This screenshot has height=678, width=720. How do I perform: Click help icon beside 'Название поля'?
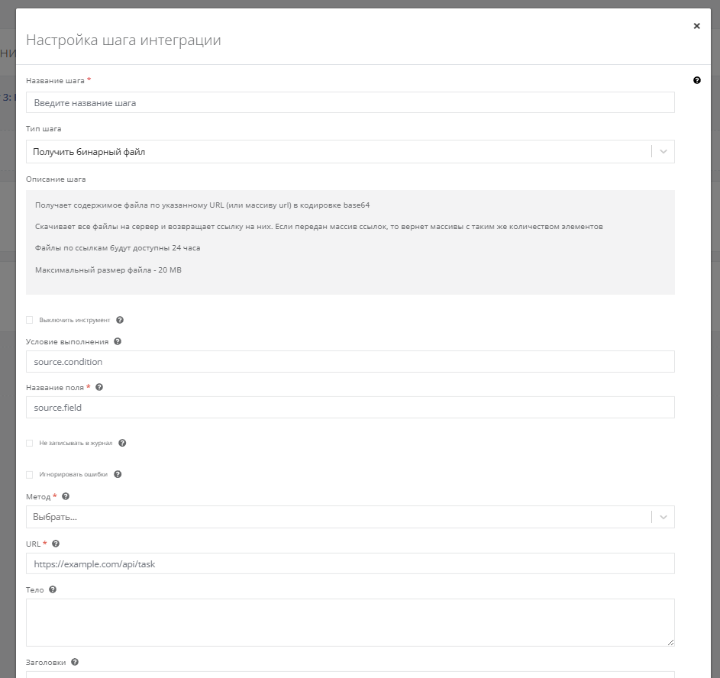(x=99, y=388)
